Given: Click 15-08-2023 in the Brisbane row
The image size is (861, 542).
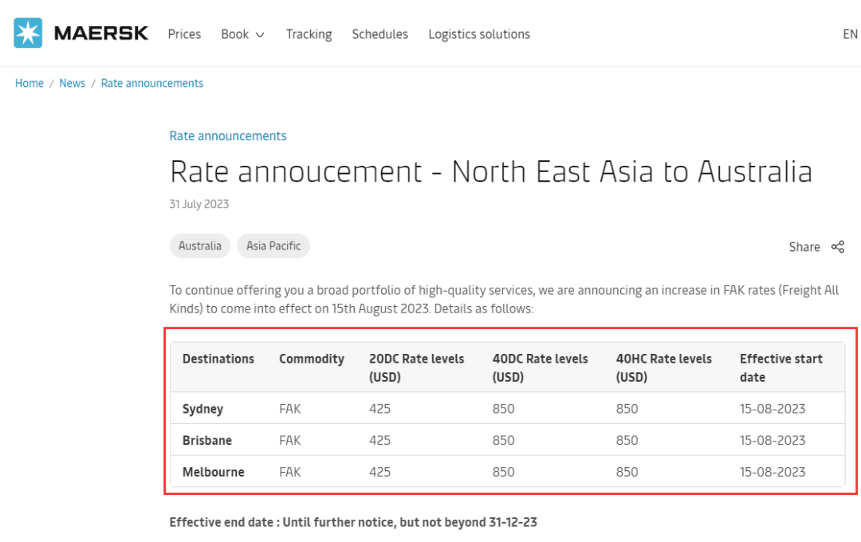Looking at the screenshot, I should pyautogui.click(x=773, y=441).
